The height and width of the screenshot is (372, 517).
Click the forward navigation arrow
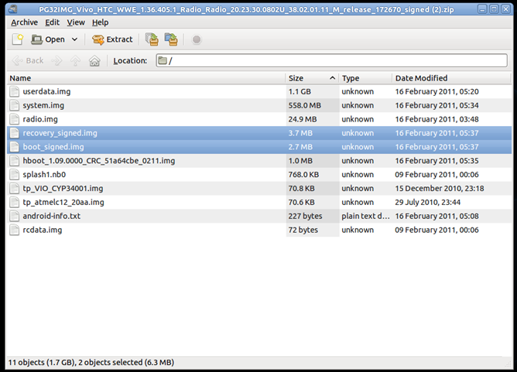click(56, 60)
